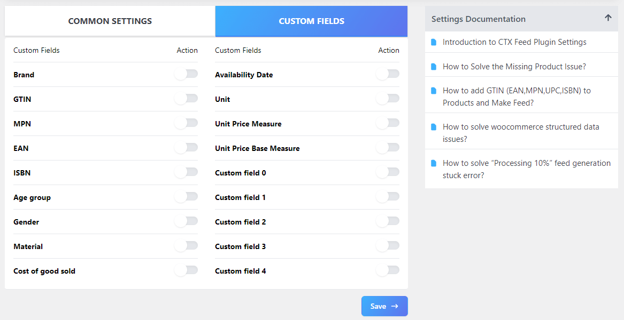Enable the Brand field toggle
Screen dimensions: 624x320
tap(186, 74)
